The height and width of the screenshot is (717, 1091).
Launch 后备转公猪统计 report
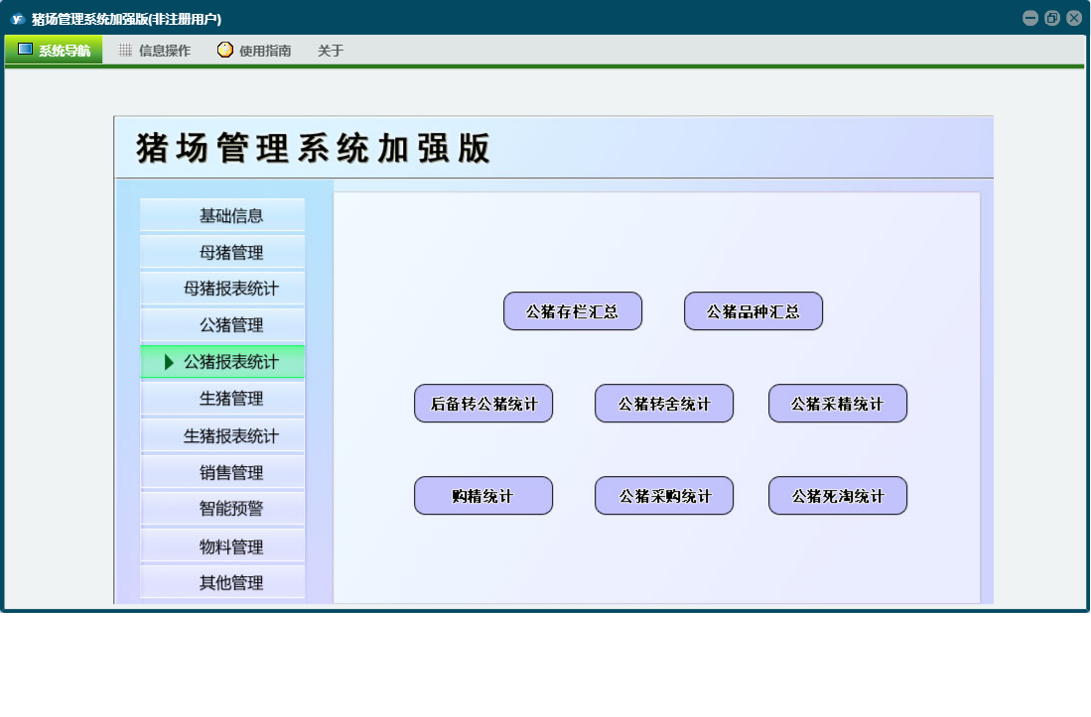483,404
